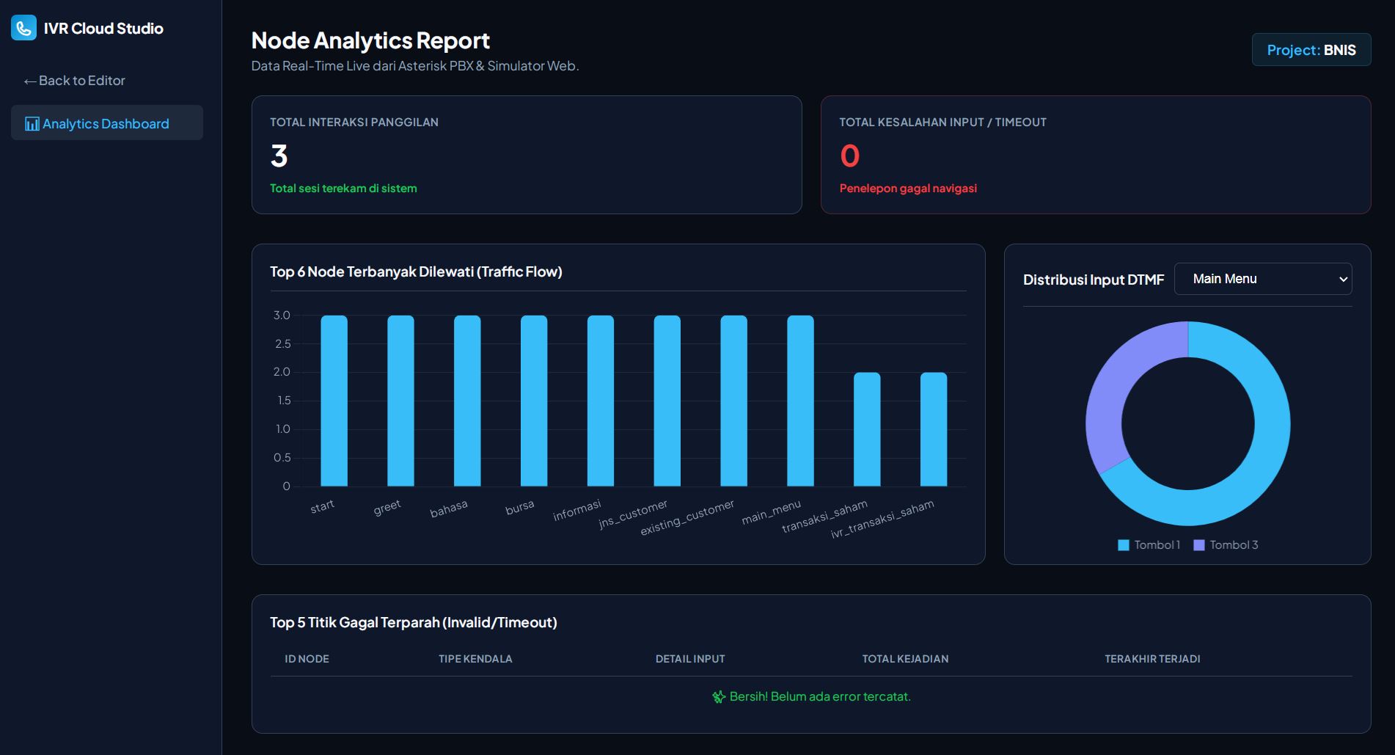Viewport: 1395px width, 755px height.
Task: Click the sparkle icon beside Bersih message
Action: 719,697
